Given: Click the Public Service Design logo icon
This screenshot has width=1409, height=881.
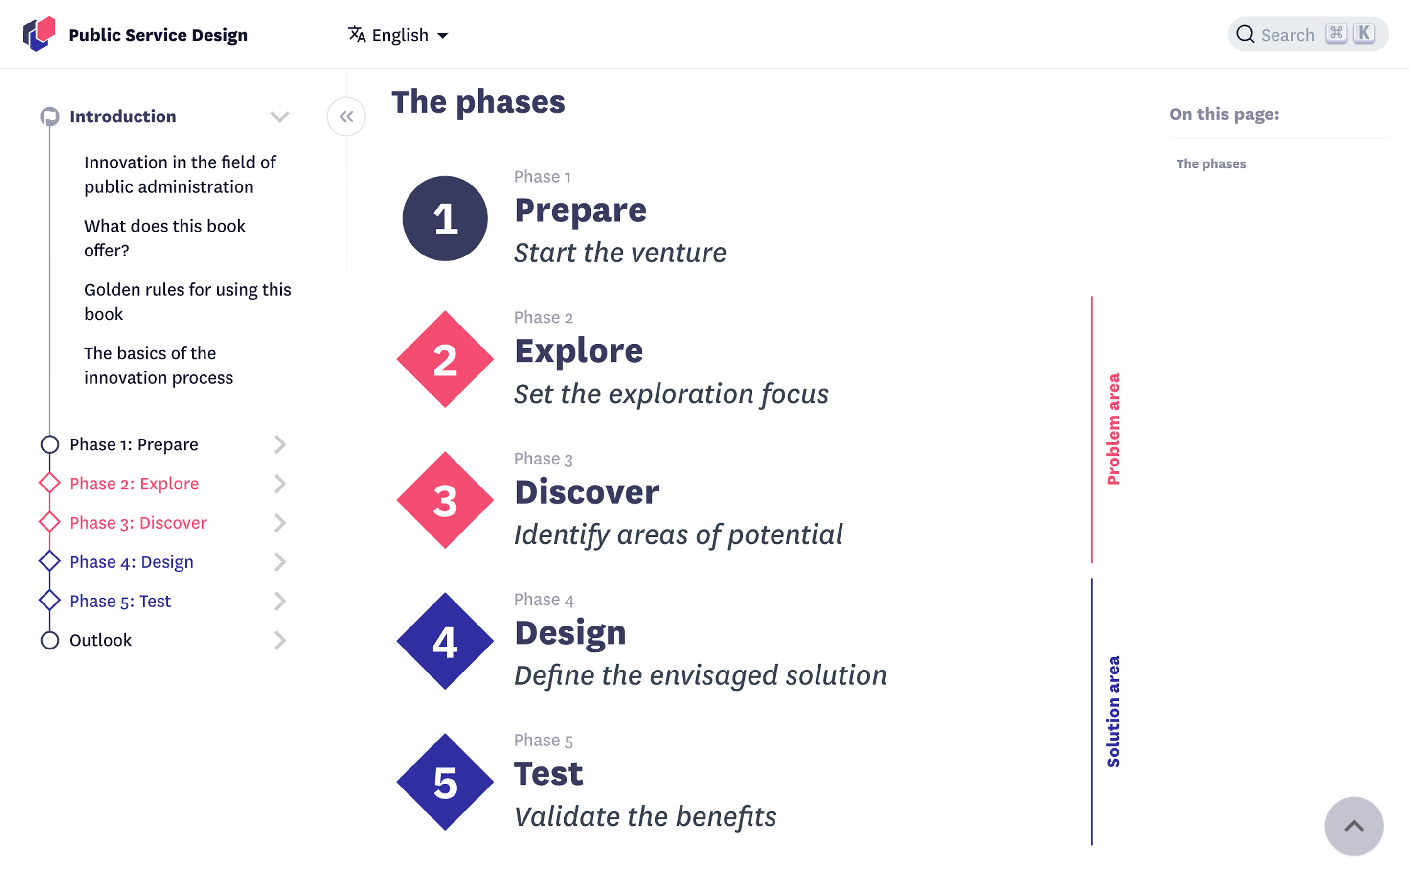Looking at the screenshot, I should click(x=39, y=34).
